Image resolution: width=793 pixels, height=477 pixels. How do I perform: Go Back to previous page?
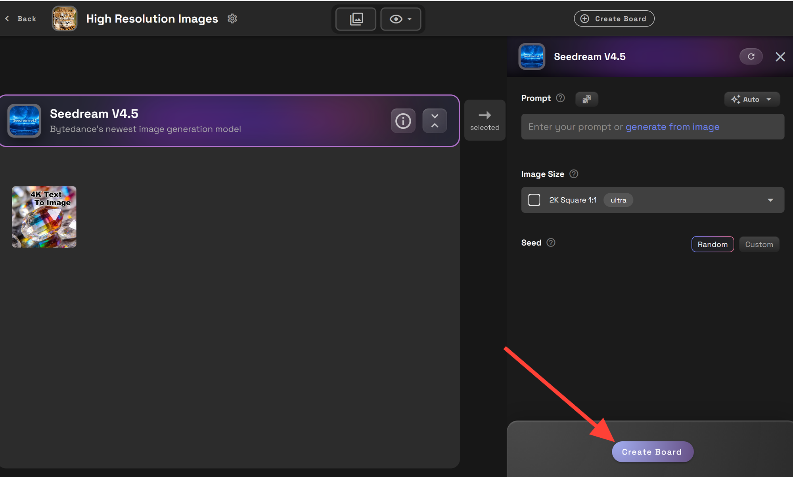pyautogui.click(x=21, y=19)
